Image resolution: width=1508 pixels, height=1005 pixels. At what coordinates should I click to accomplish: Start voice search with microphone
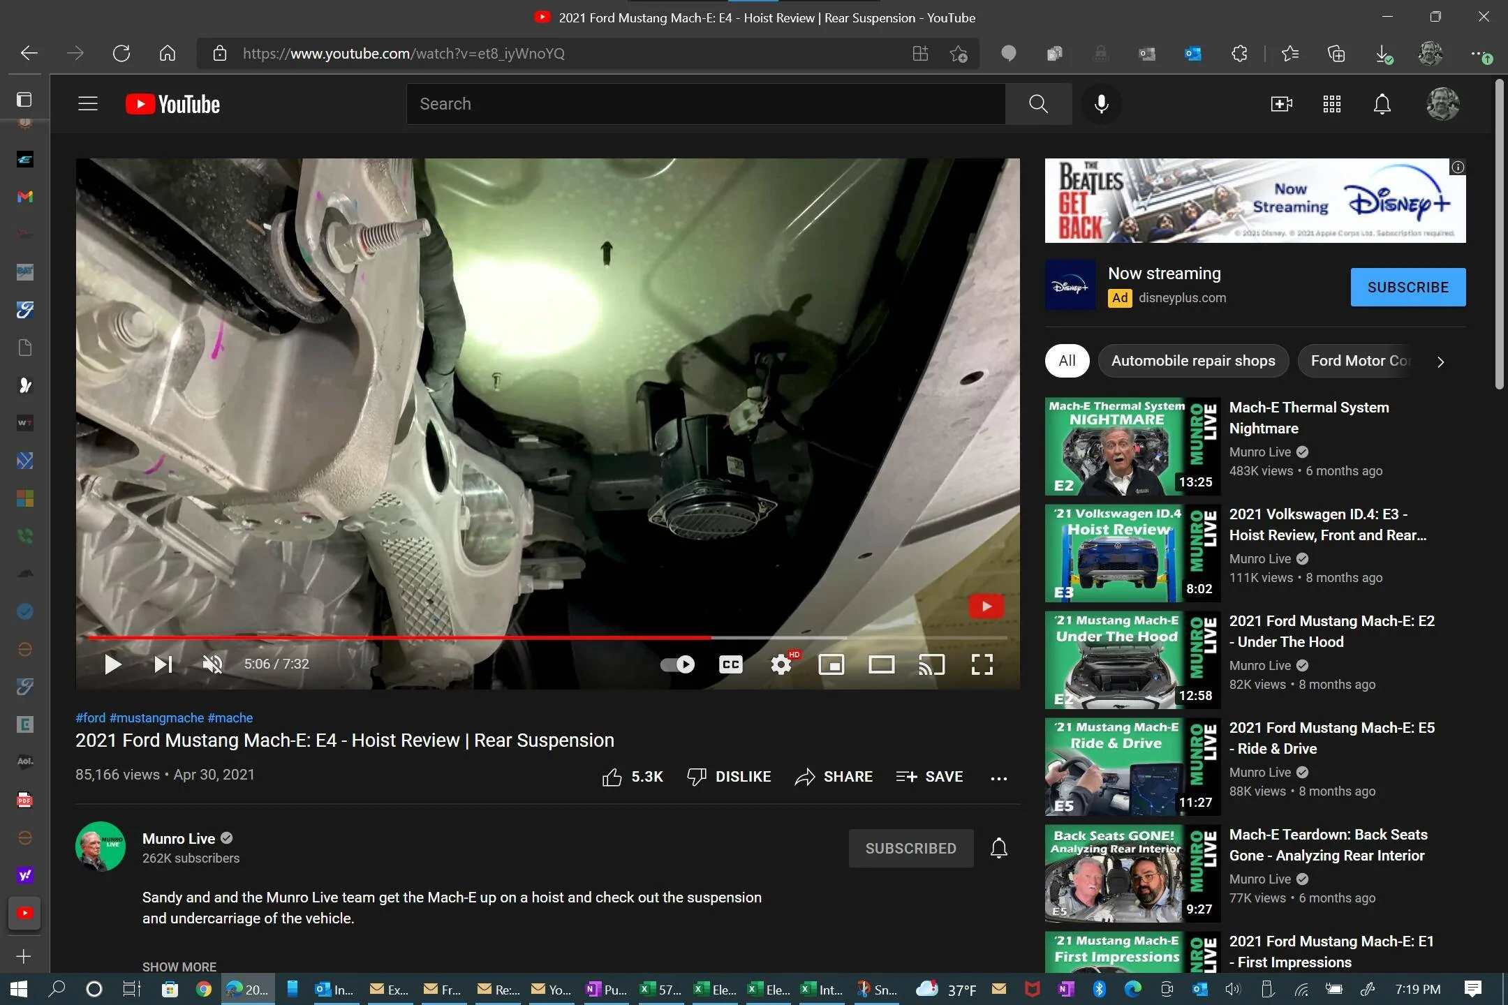point(1101,104)
